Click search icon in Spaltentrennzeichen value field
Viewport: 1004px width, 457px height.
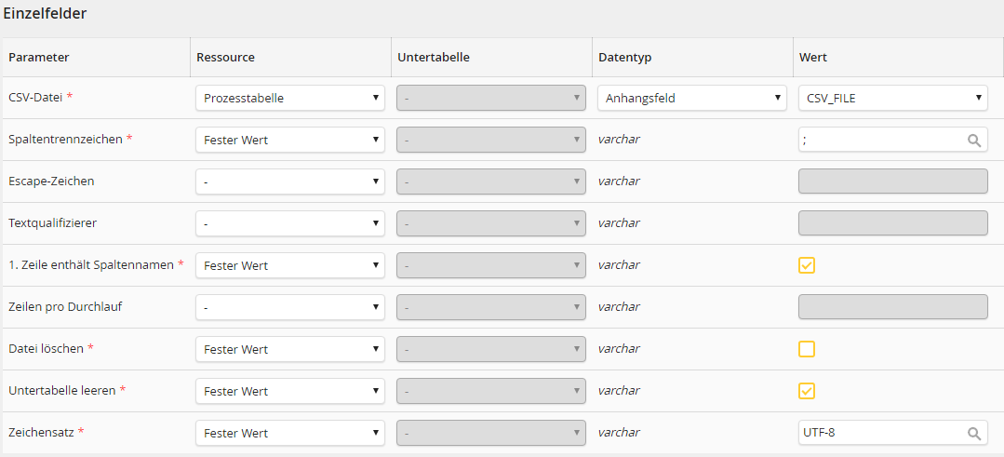(x=974, y=141)
